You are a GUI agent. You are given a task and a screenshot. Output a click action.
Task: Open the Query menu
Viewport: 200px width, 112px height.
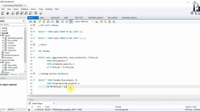pos(16,9)
